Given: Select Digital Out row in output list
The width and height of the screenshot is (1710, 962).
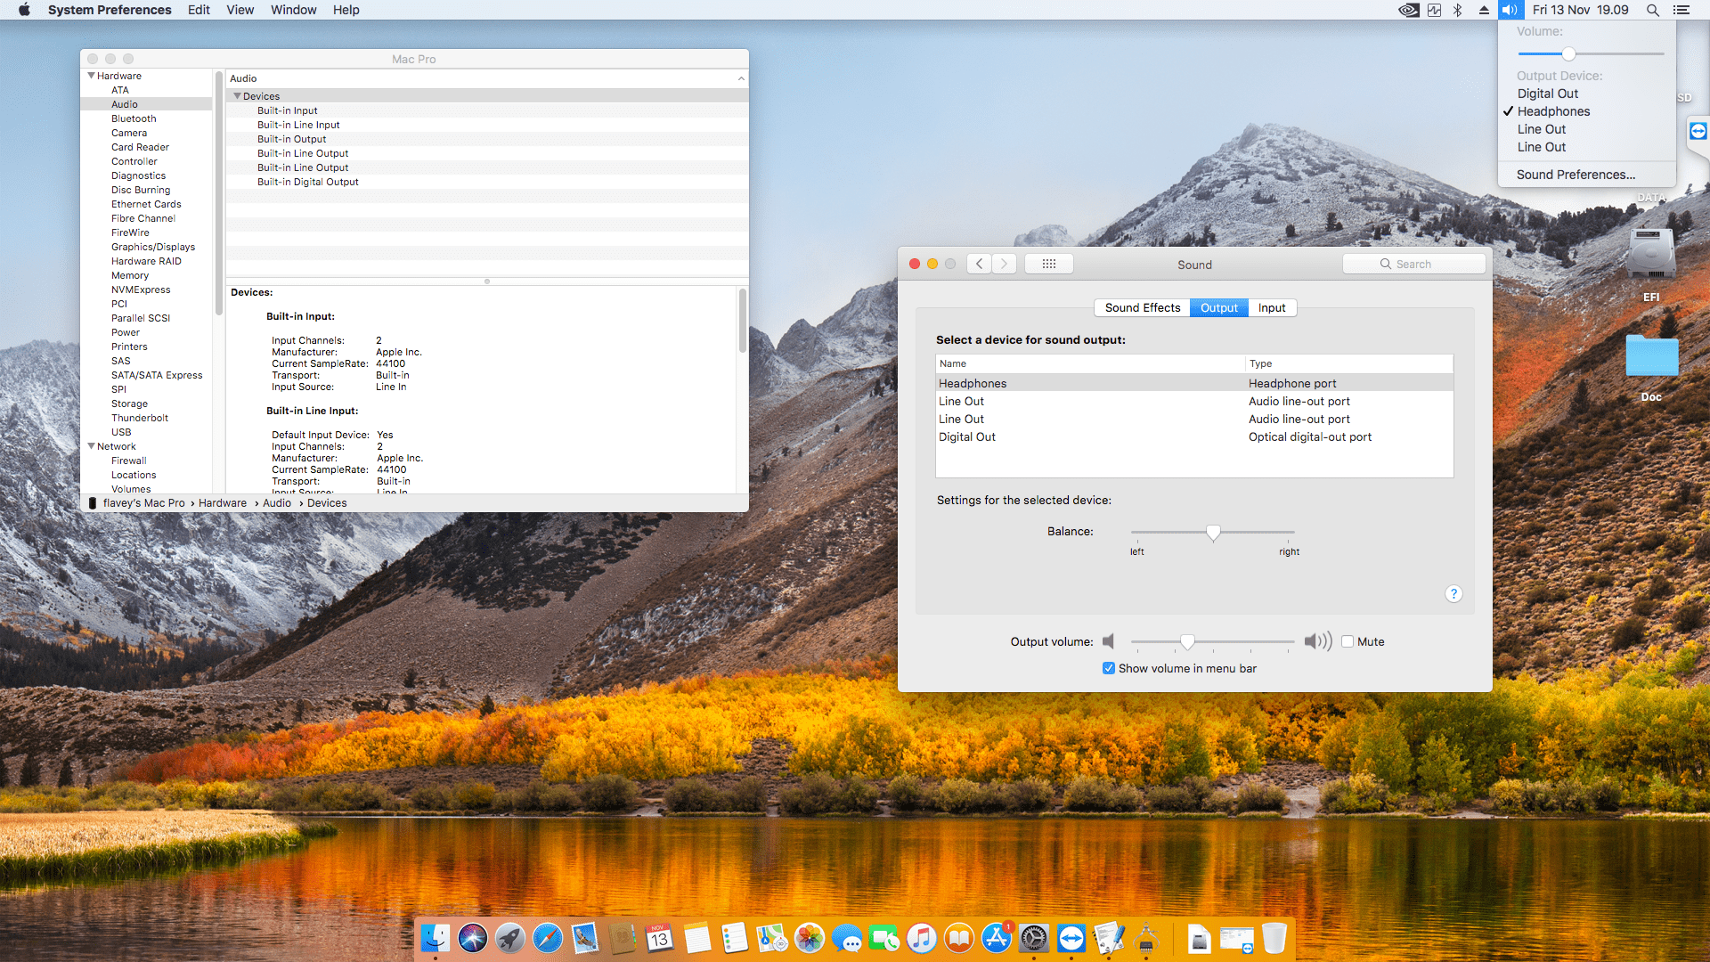Looking at the screenshot, I should (x=967, y=437).
